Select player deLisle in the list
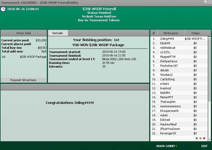212x150 pixels. (179, 70)
